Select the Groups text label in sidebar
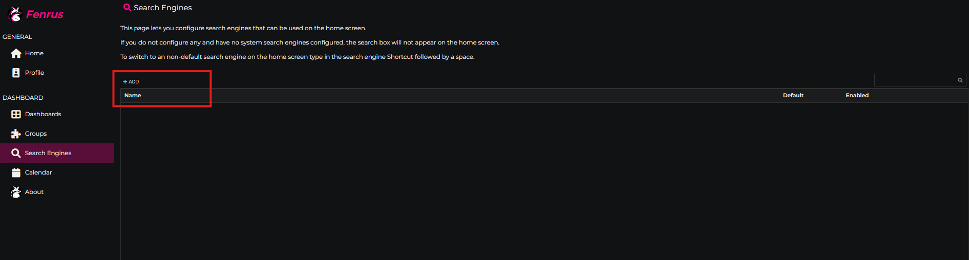969x260 pixels. [x=36, y=134]
